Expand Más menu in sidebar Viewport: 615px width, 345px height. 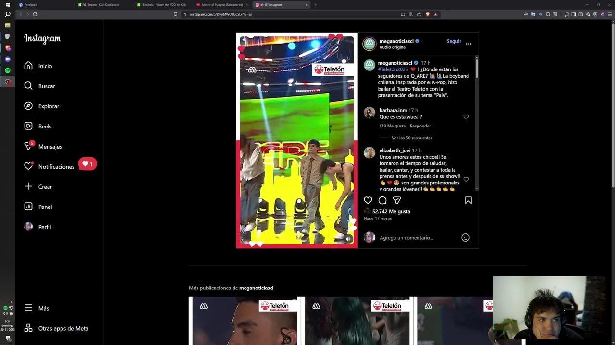(x=37, y=308)
